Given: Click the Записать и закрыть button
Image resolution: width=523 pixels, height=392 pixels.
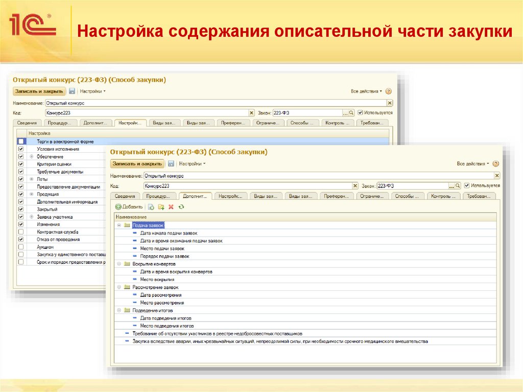Looking at the screenshot, I should [x=137, y=165].
